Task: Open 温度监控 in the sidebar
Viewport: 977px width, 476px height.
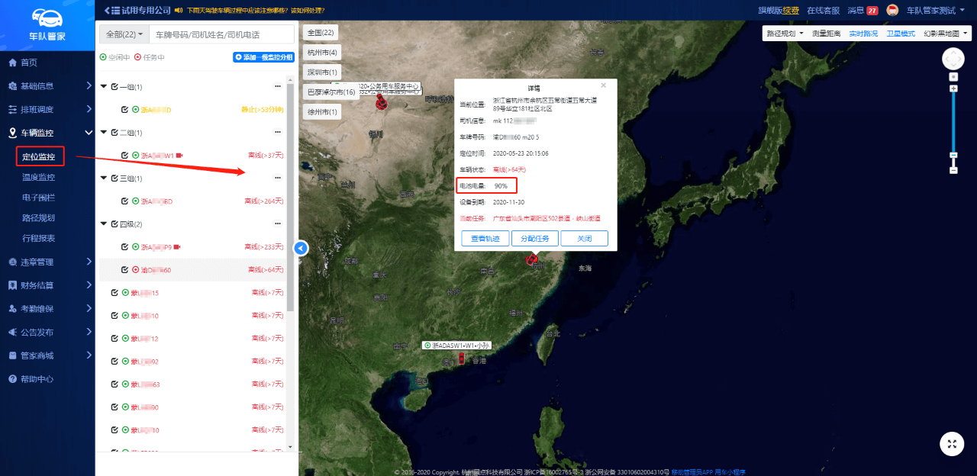Action: coord(38,178)
